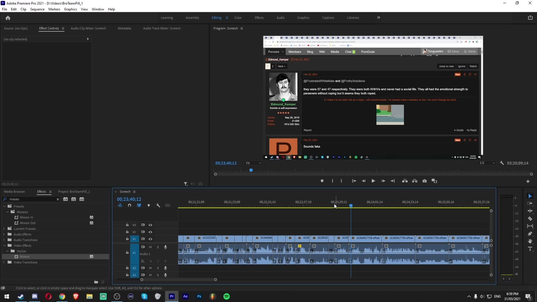This screenshot has width=537, height=302.
Task: Select the Selection tool arrow
Action: 530,196
